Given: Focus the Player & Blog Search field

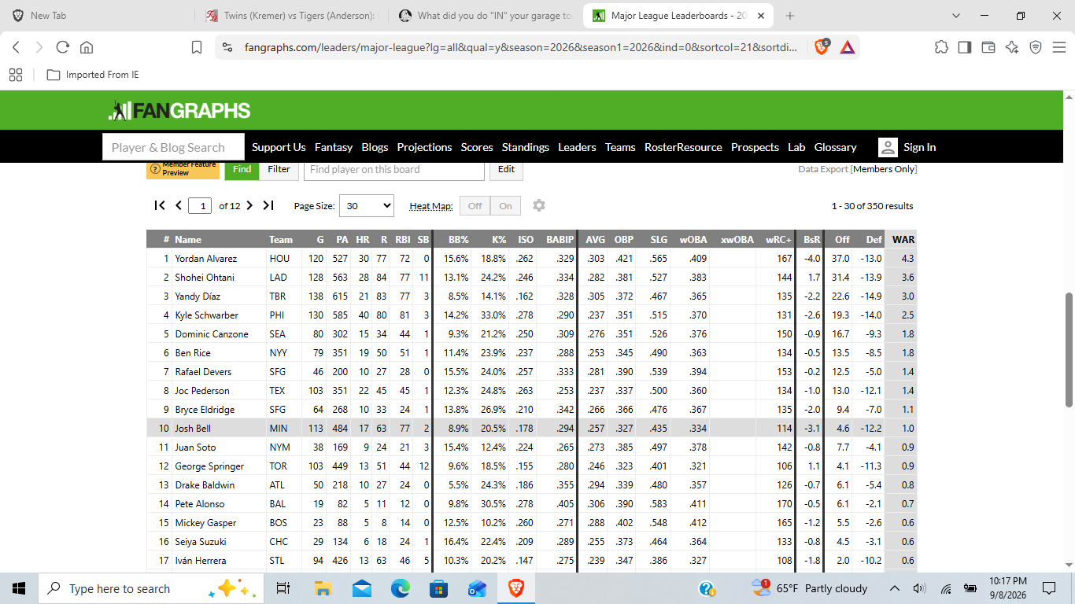Looking at the screenshot, I should [x=173, y=147].
